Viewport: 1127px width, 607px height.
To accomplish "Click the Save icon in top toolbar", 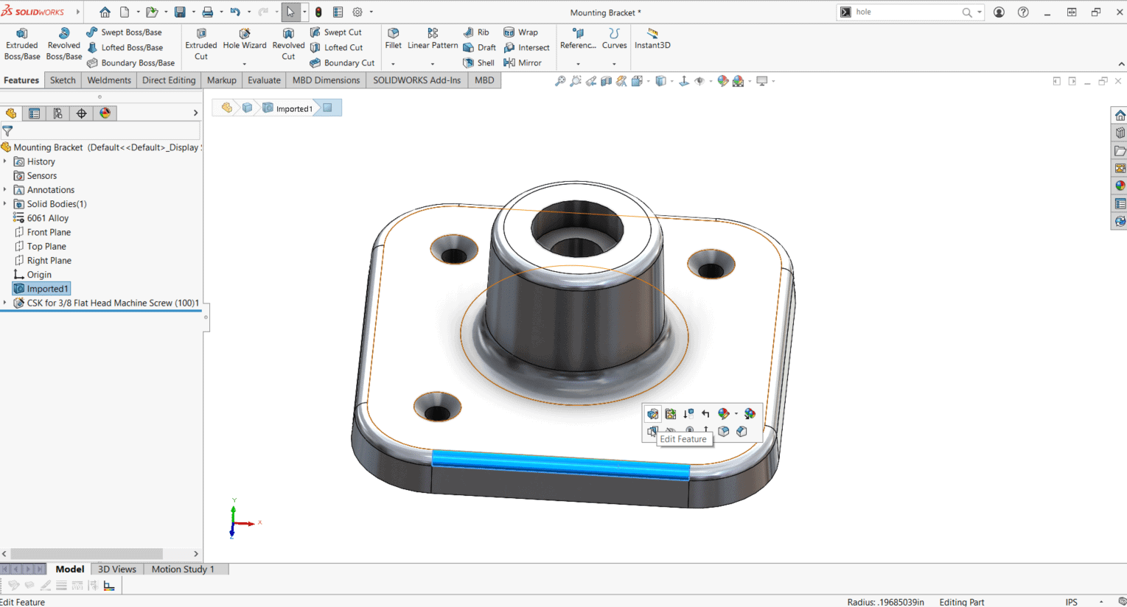I will pyautogui.click(x=180, y=13).
